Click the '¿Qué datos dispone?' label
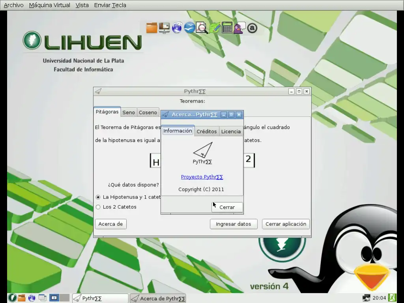Screen dimensions: 404x303 [133, 185]
